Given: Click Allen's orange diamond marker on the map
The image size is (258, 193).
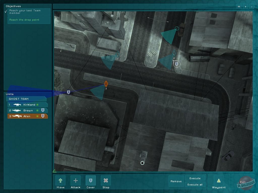Looking at the screenshot, I should pyautogui.click(x=106, y=84).
